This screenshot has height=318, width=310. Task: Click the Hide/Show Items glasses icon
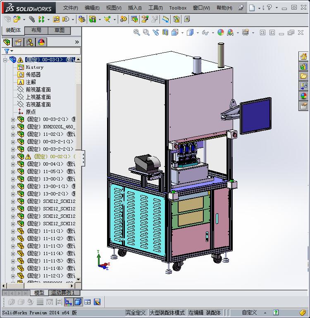tap(205, 32)
